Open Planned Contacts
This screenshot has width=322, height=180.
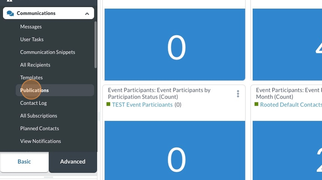(39, 128)
